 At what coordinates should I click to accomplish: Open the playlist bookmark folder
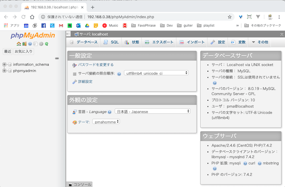[x=206, y=26]
